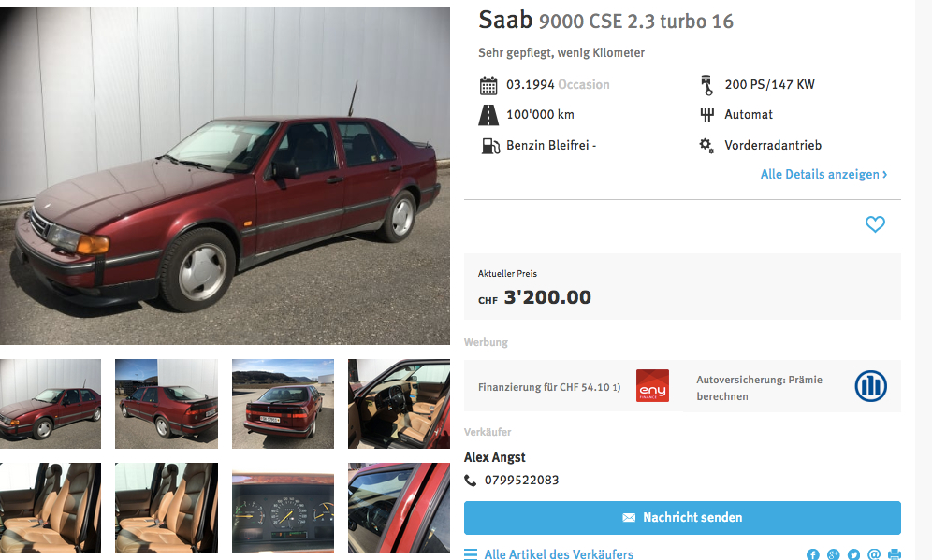Click the phone icon beside seller number

coord(470,480)
